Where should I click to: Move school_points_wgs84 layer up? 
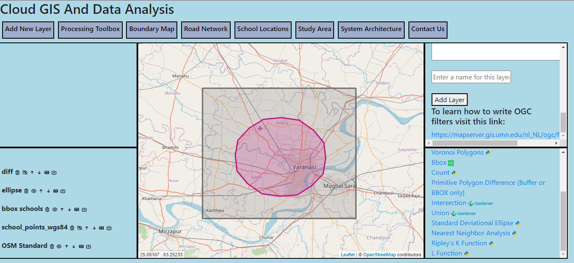[87, 228]
